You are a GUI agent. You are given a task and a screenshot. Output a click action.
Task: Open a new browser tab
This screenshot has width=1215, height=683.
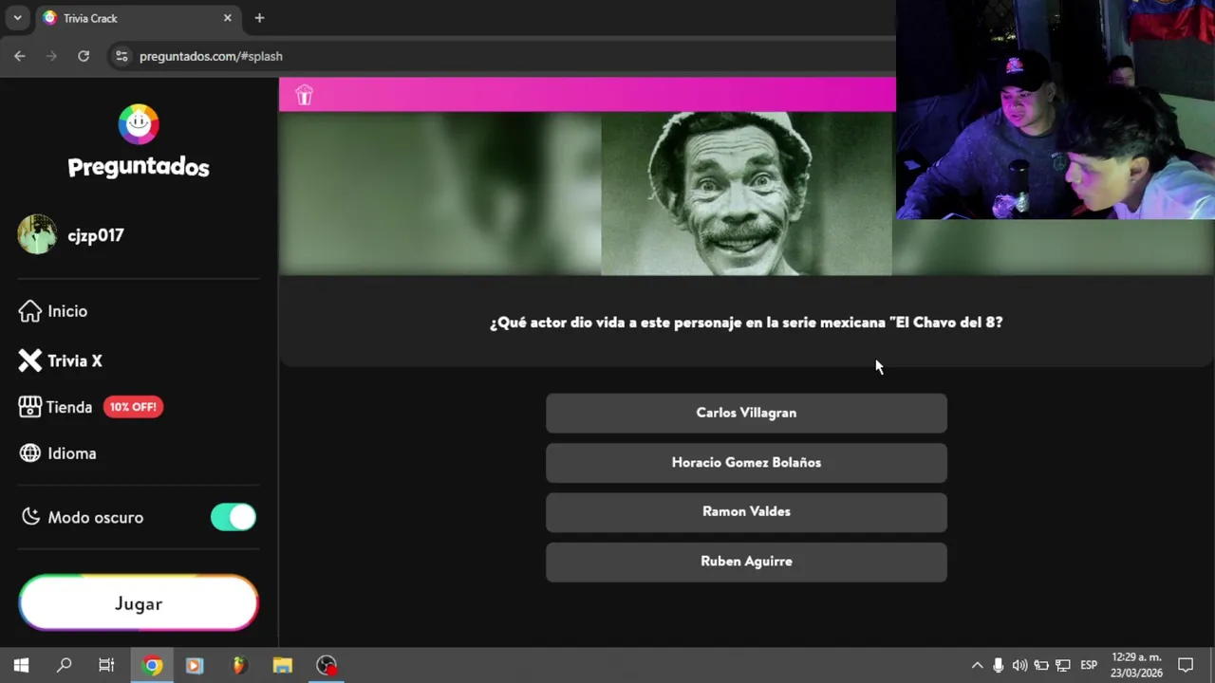pos(259,18)
